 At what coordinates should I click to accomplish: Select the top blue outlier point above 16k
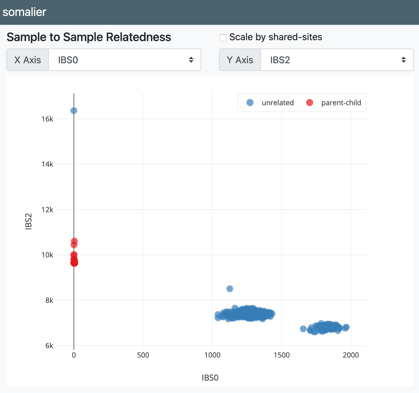(74, 111)
